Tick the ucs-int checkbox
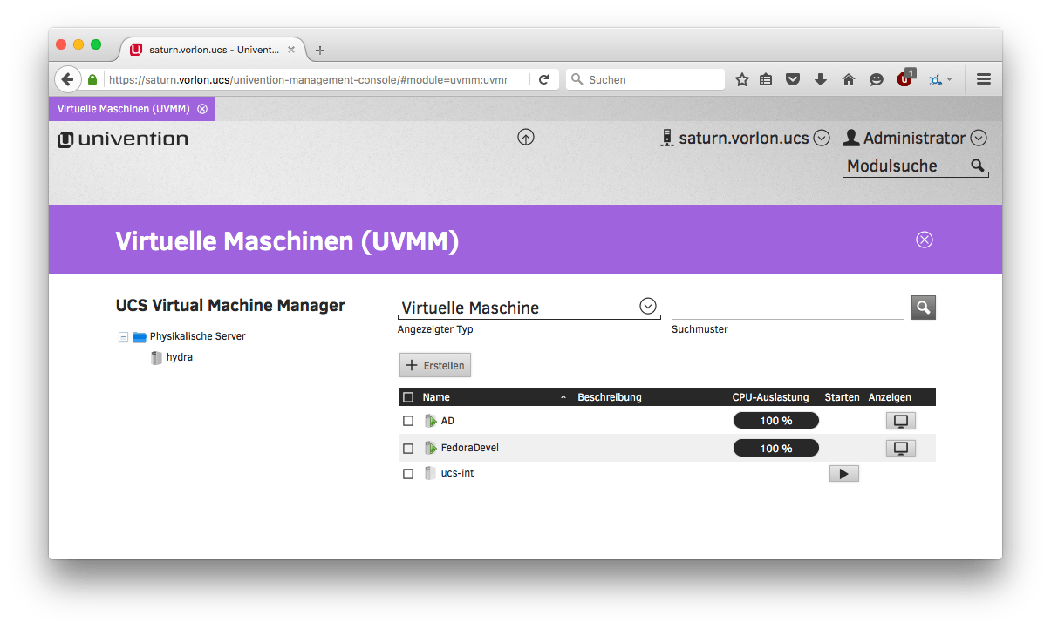 tap(408, 474)
